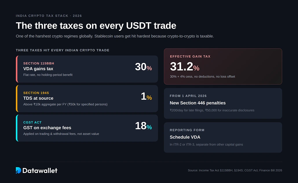The image size is (298, 183).
Task: Toggle the SECTION 194S TDS at source card
Action: pyautogui.click(x=87, y=98)
